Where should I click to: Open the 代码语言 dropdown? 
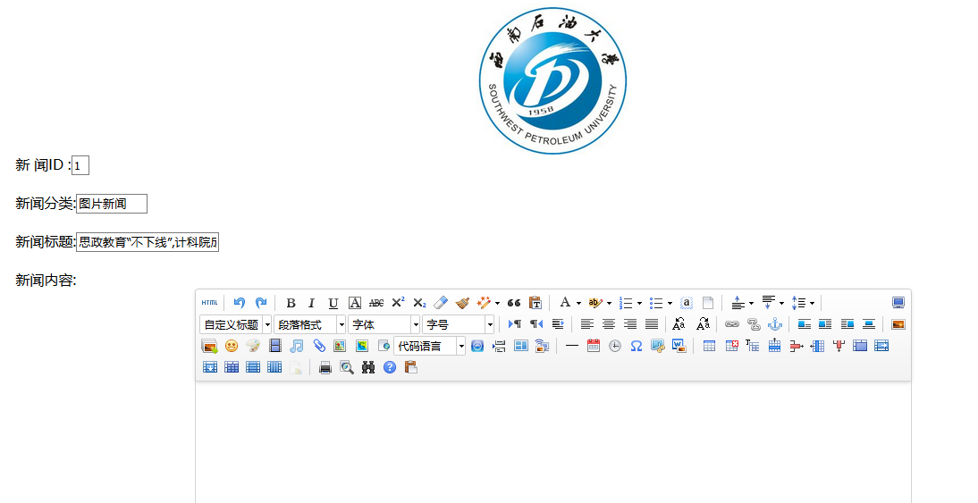(429, 346)
